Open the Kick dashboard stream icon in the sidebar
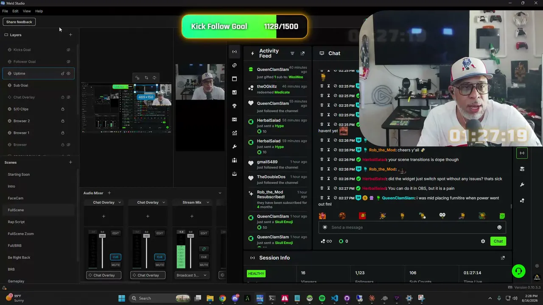The height and width of the screenshot is (305, 543). tap(235, 52)
